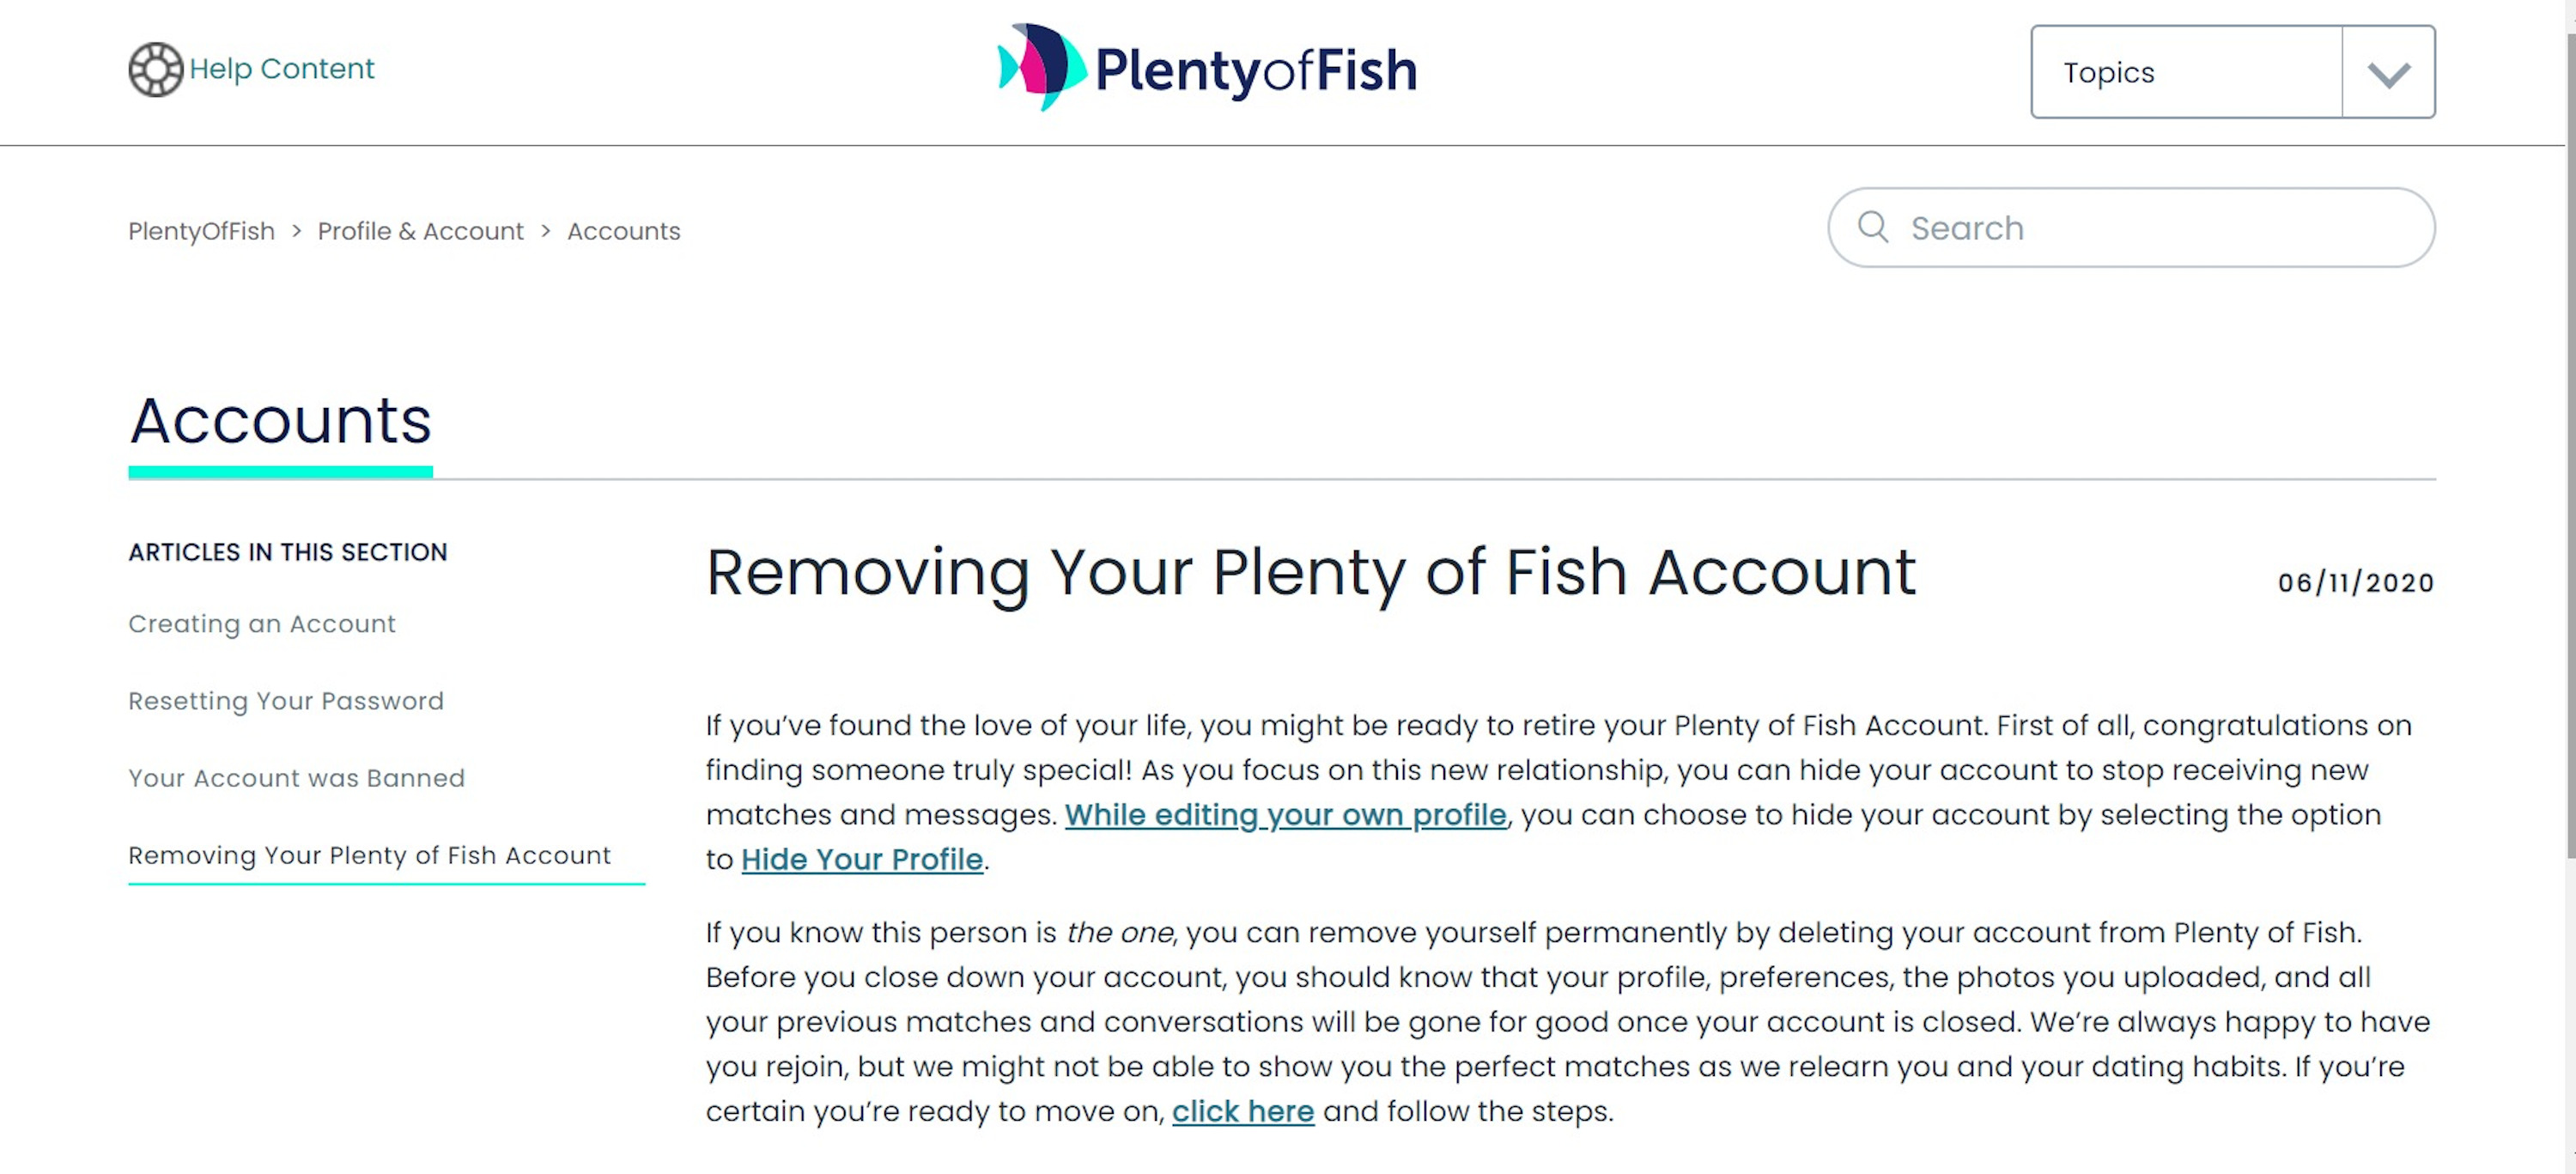Open Profile & Account breadcrumb
The height and width of the screenshot is (1174, 2576).
(420, 231)
